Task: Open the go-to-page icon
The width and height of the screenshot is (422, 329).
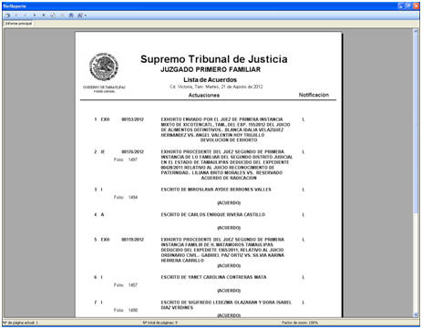Action: pyautogui.click(x=53, y=15)
